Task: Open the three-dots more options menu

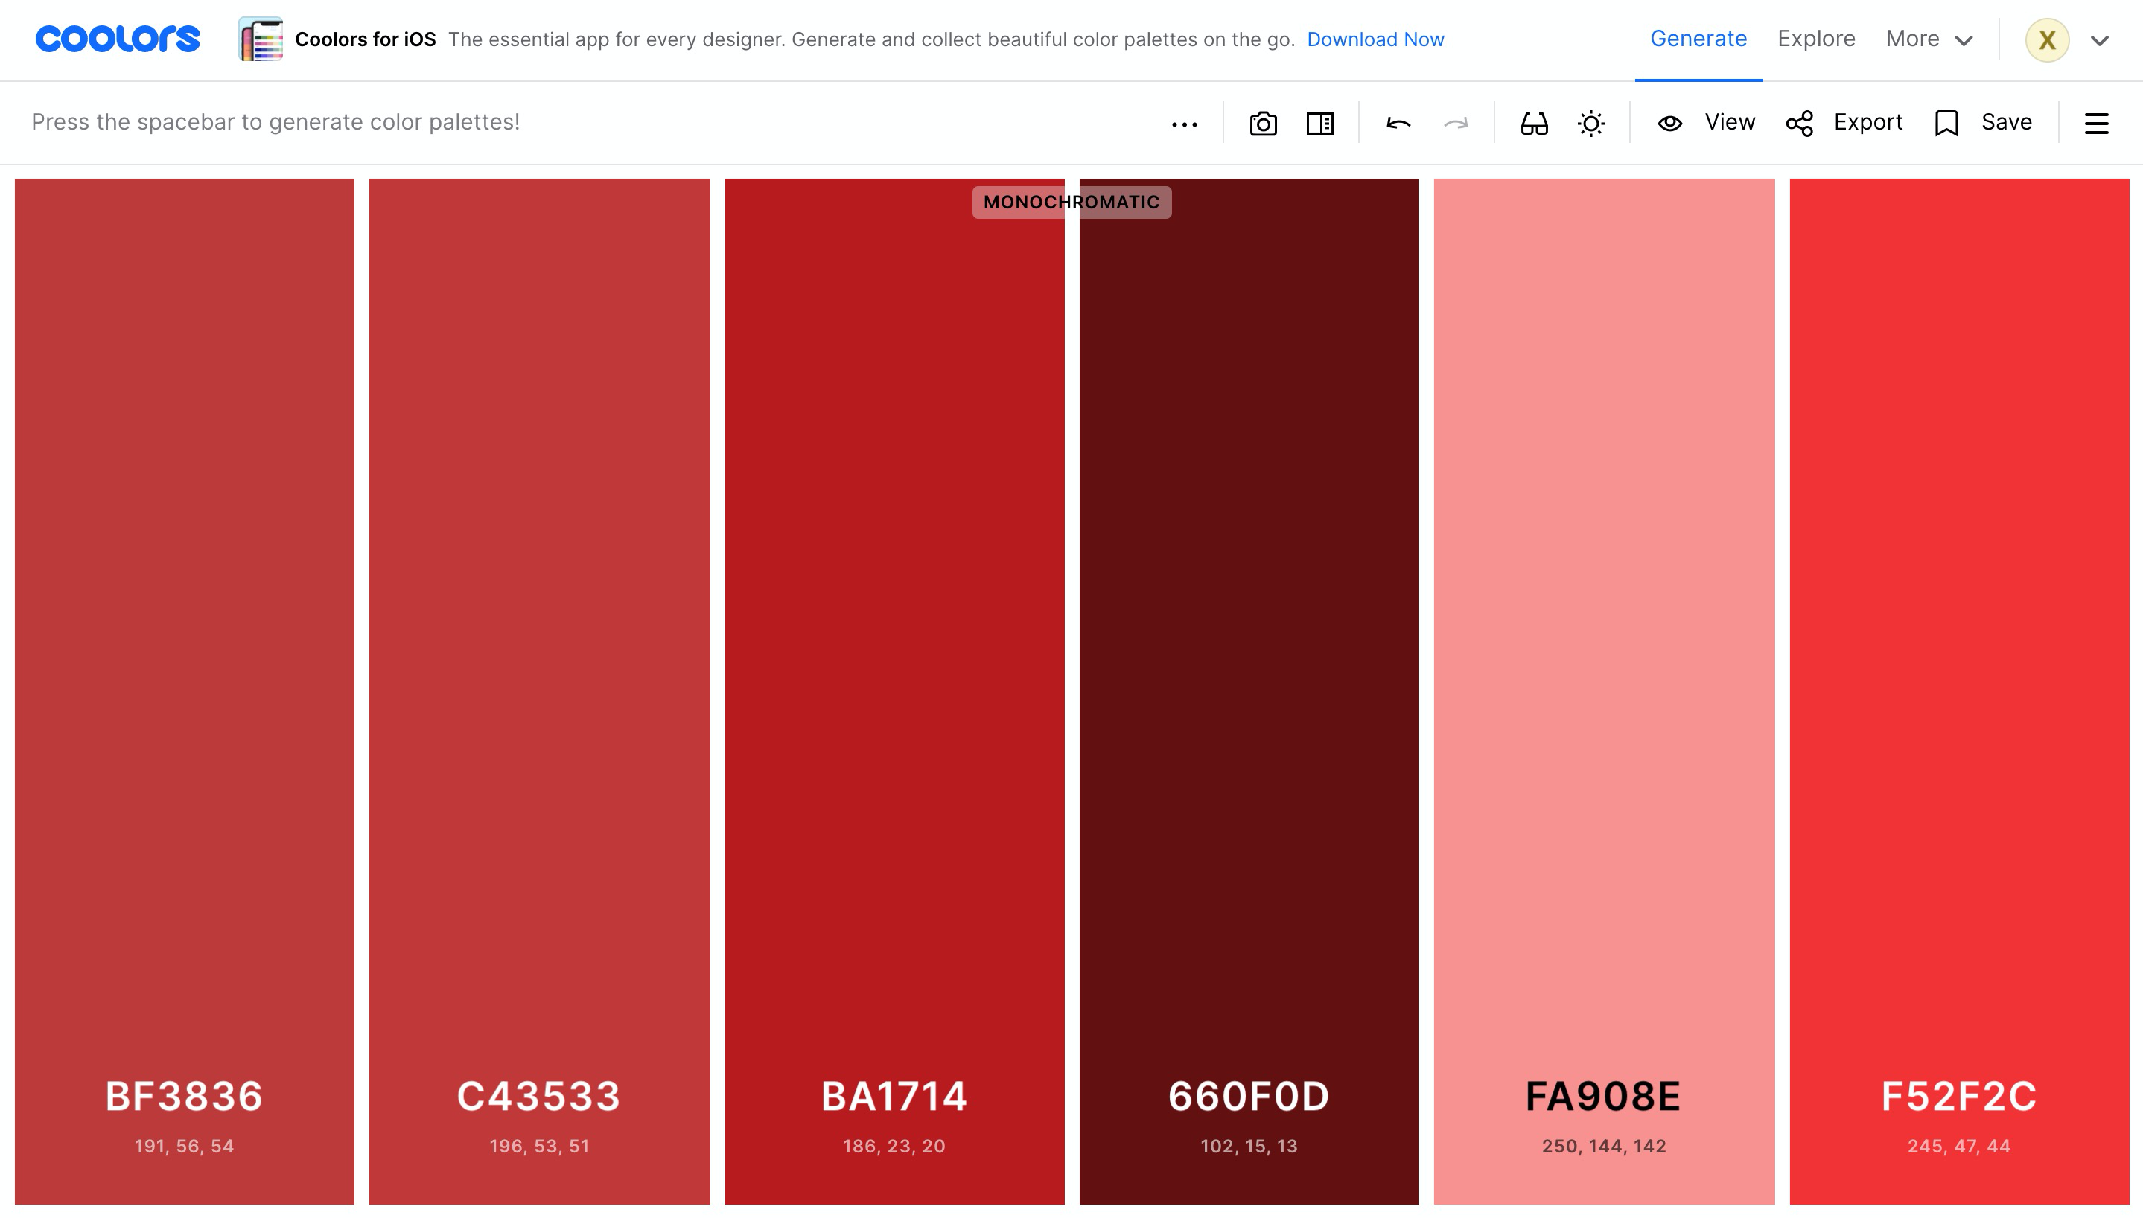Action: 1184,124
